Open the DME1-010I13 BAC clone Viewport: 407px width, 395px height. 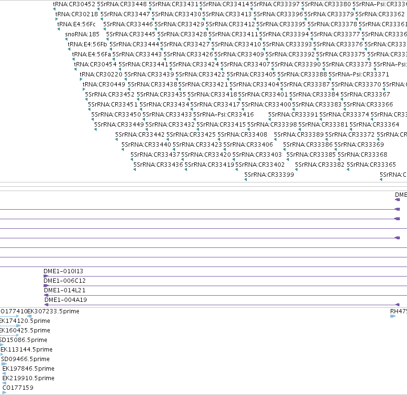click(x=63, y=271)
